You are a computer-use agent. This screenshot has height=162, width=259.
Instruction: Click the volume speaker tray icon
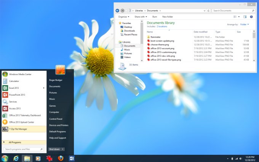click(241, 159)
